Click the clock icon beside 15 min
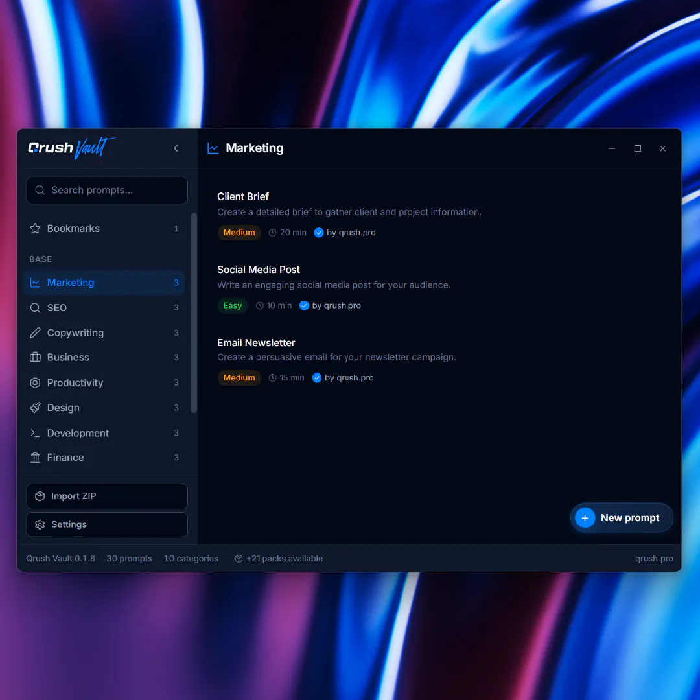Viewport: 700px width, 700px height. click(272, 378)
